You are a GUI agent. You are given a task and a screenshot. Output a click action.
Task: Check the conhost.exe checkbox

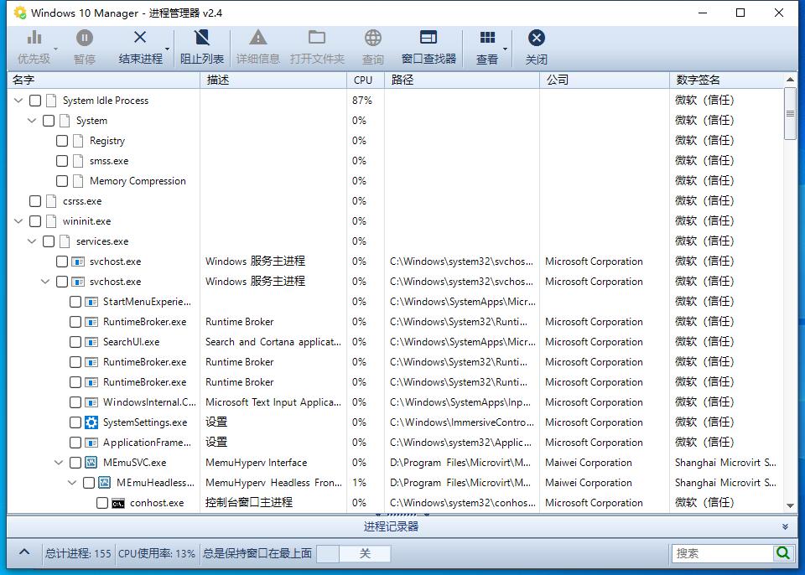pos(102,503)
